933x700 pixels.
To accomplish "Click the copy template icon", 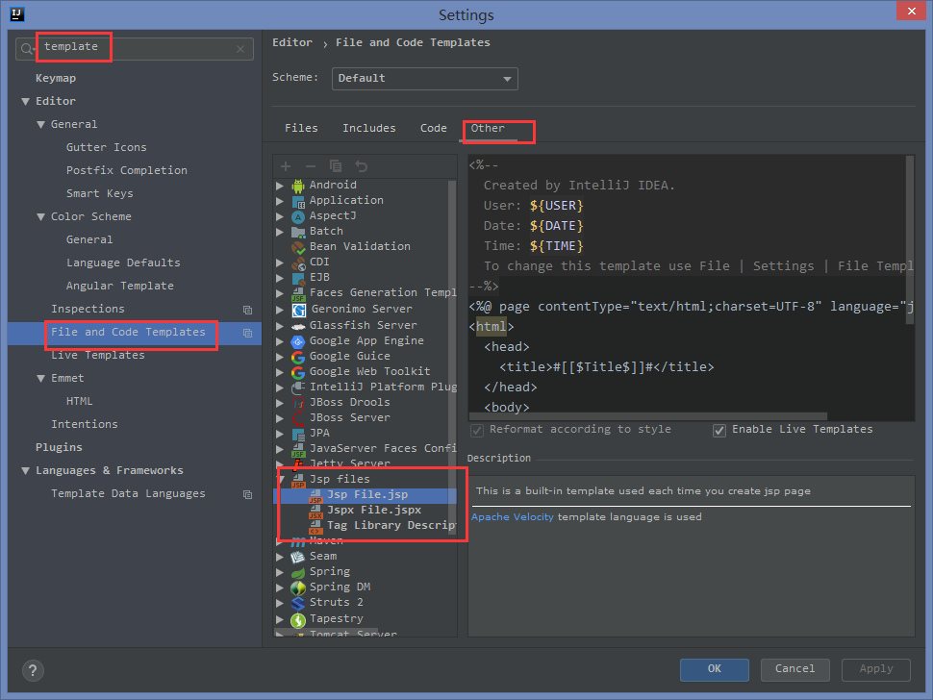I will tap(336, 166).
